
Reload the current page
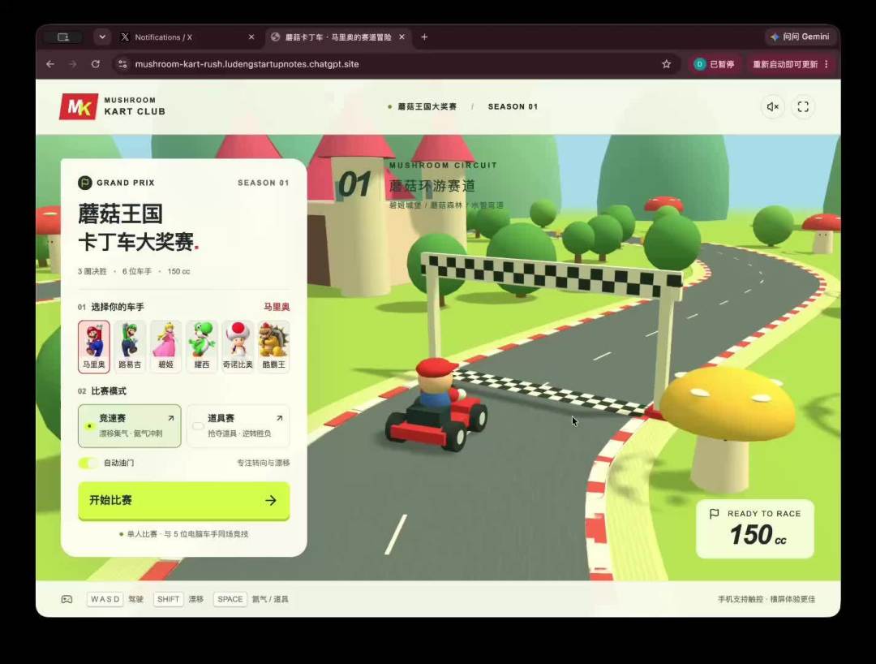[96, 64]
